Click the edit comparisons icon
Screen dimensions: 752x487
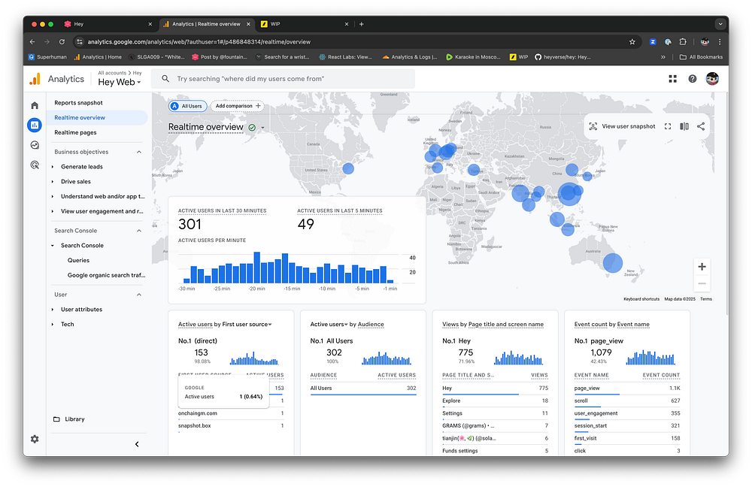[x=684, y=126]
